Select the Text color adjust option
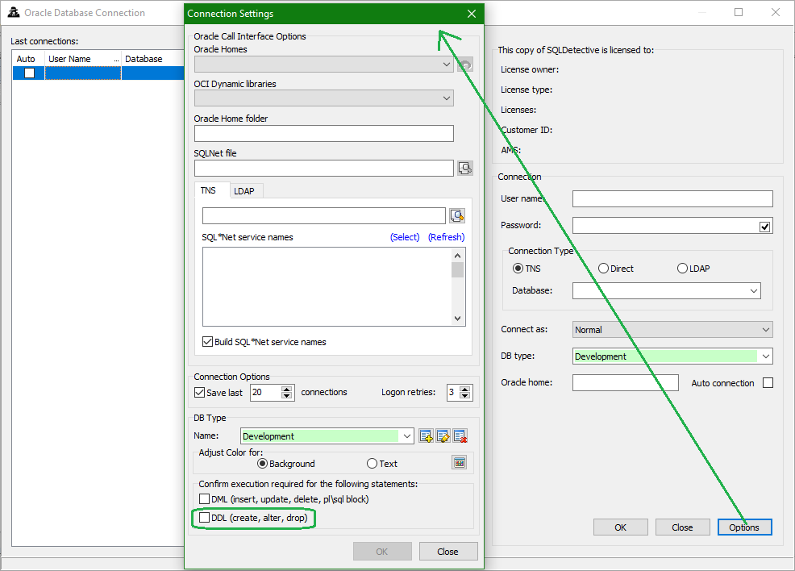 tap(373, 464)
